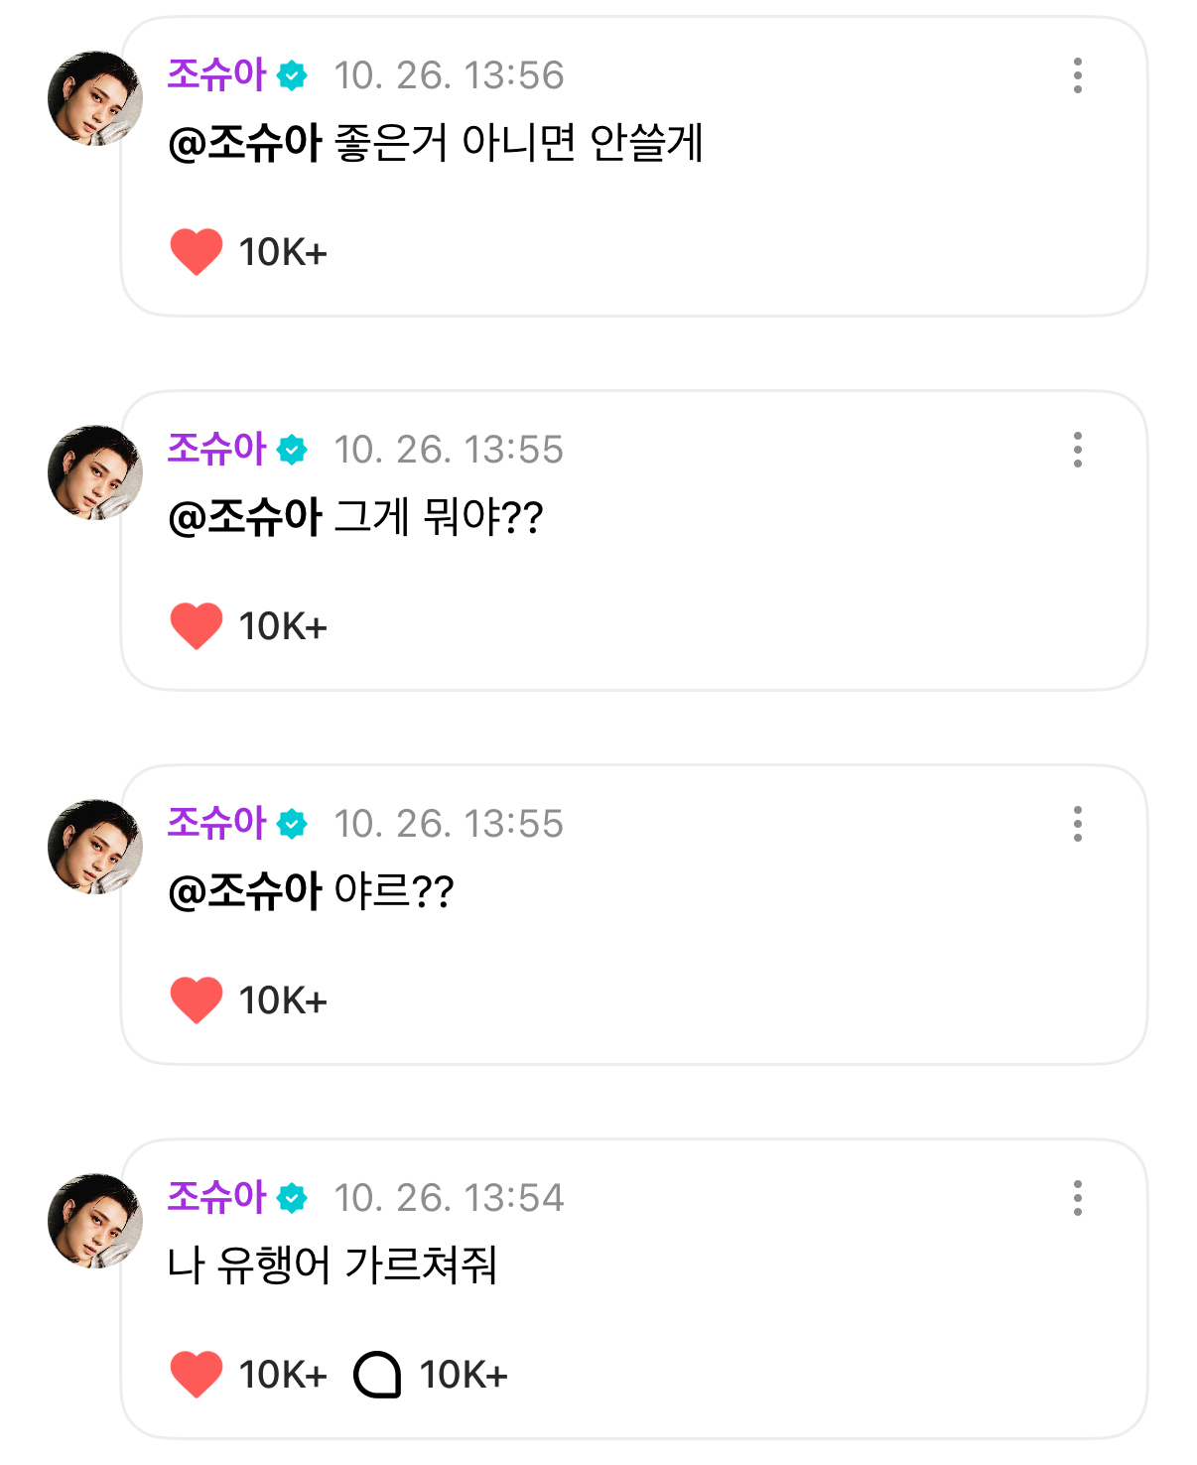
Task: Open more options for 야르?? comment
Action: (1077, 824)
